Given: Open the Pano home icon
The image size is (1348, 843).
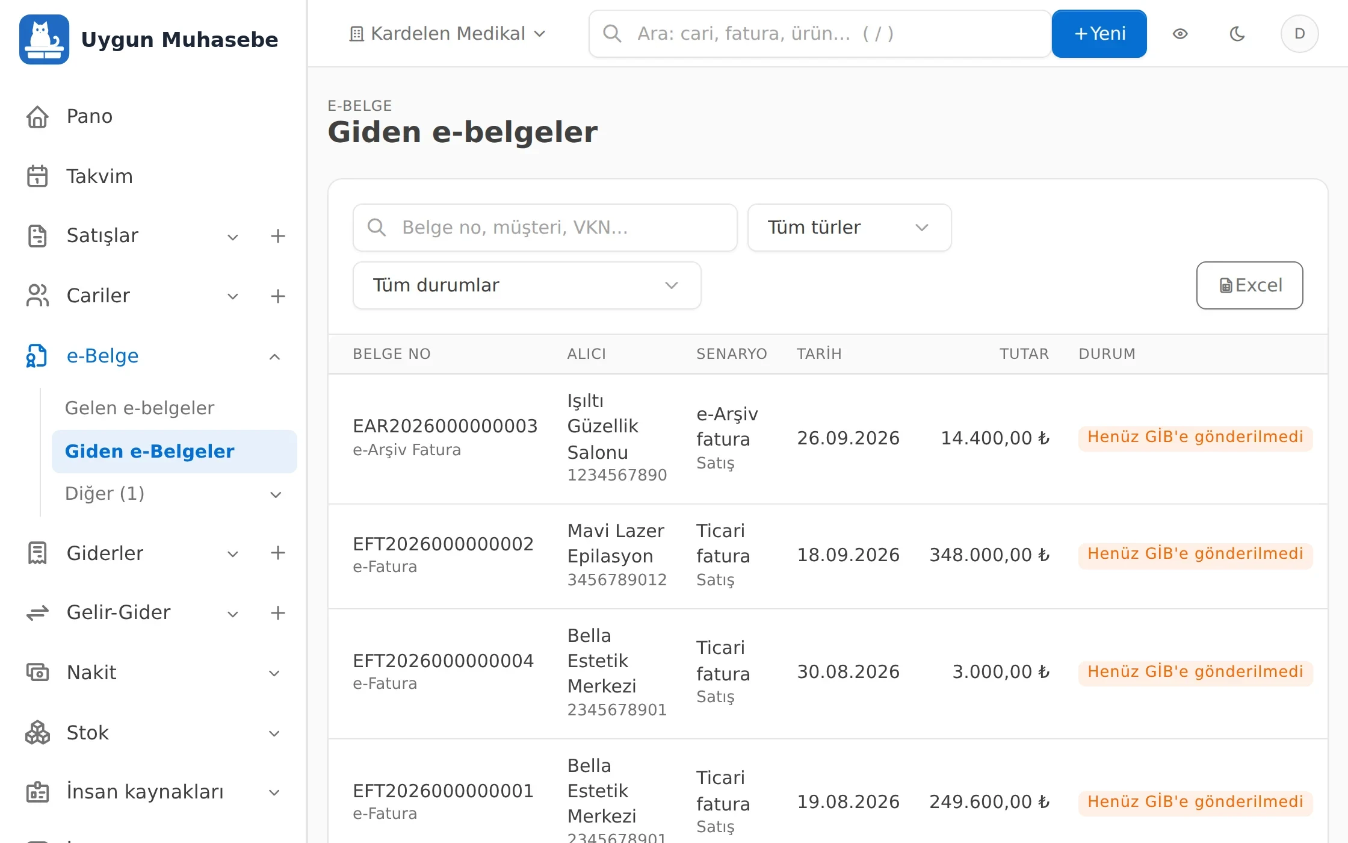Looking at the screenshot, I should [x=37, y=116].
